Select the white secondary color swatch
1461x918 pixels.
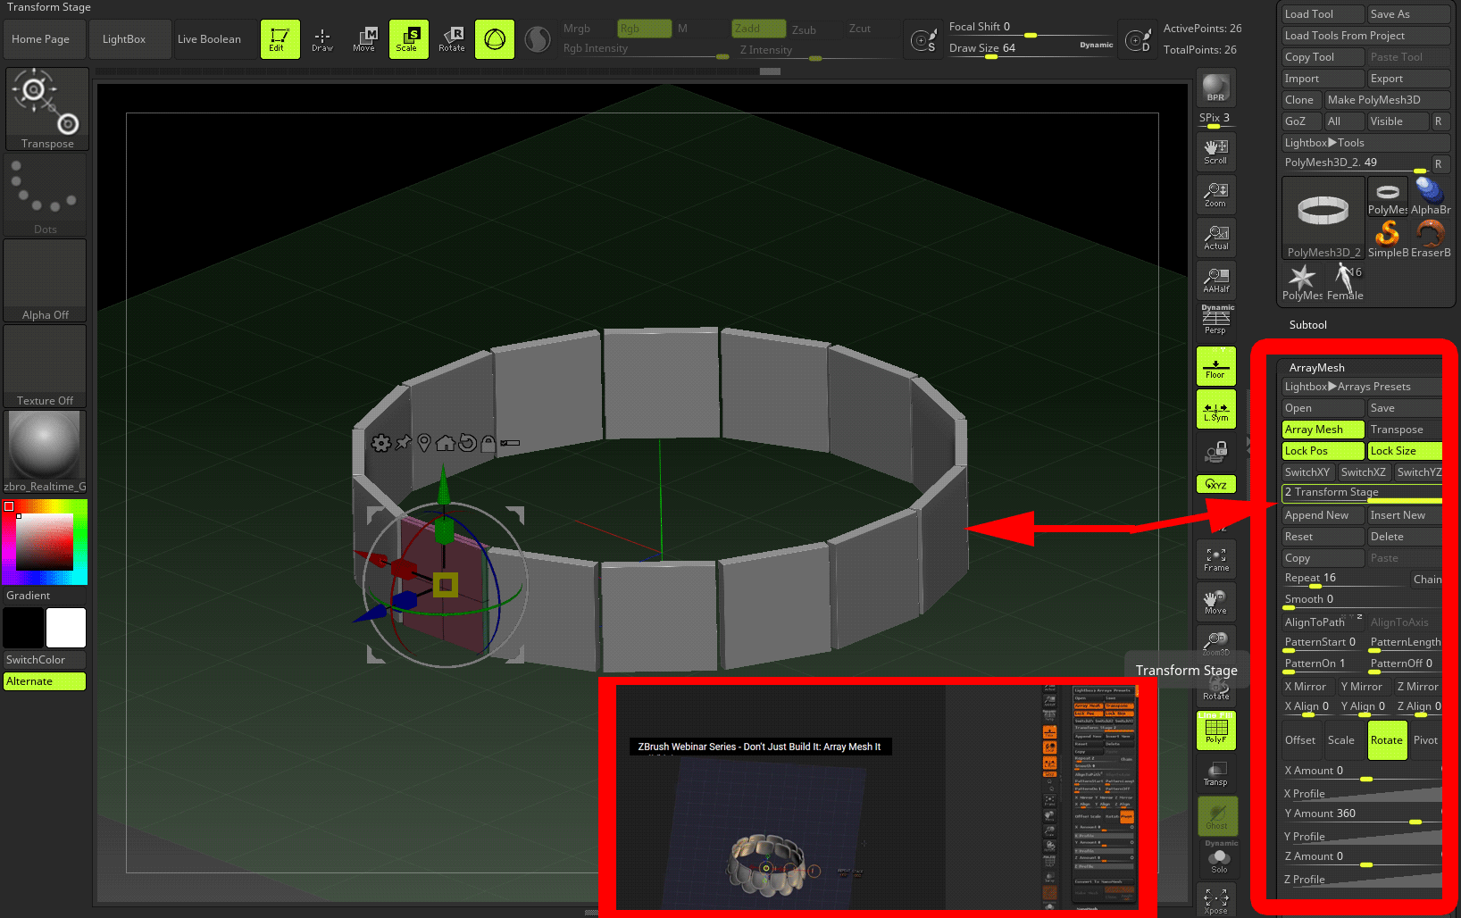click(66, 628)
